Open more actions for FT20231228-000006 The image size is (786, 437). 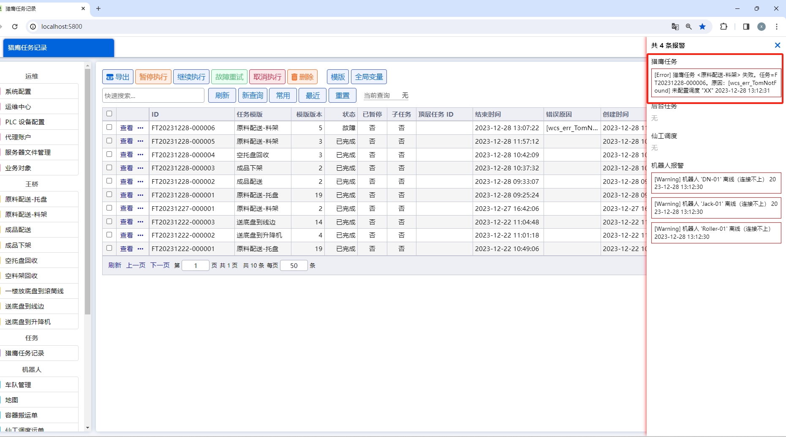point(141,128)
